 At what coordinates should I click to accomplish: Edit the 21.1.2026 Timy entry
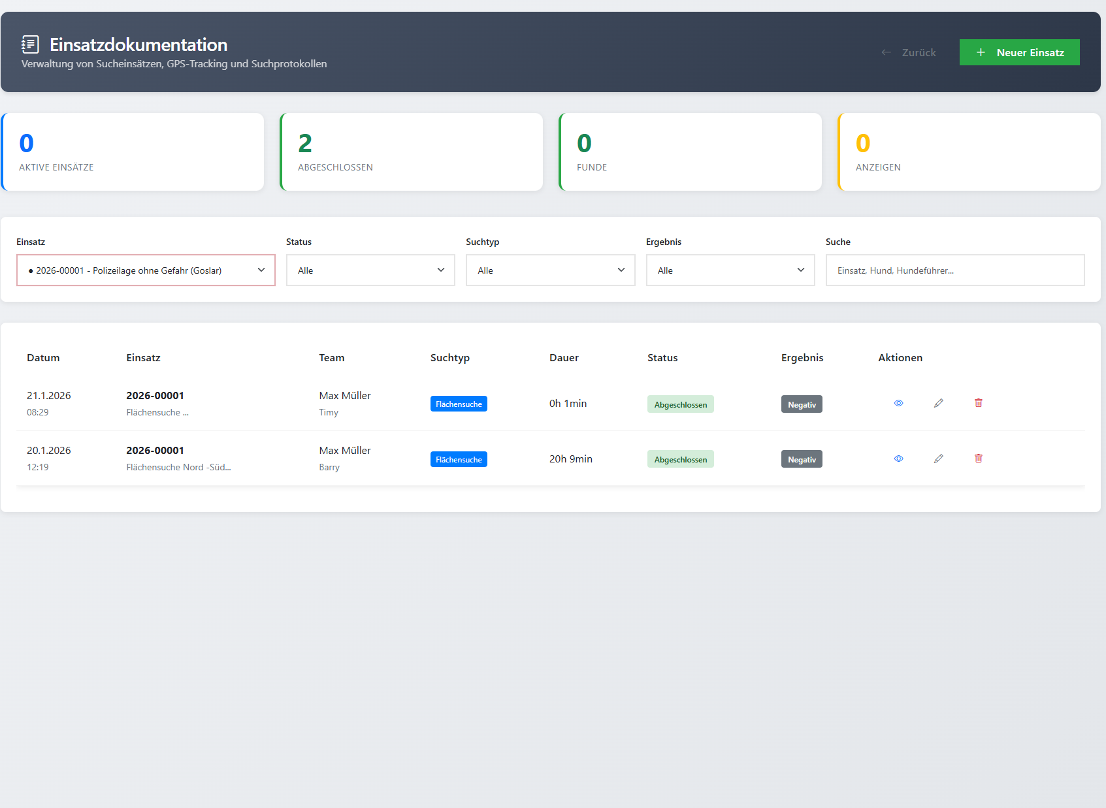(938, 403)
